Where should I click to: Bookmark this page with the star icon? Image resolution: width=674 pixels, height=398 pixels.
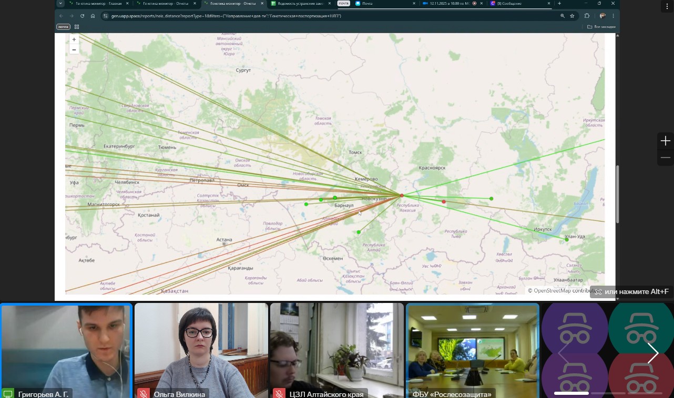point(572,16)
